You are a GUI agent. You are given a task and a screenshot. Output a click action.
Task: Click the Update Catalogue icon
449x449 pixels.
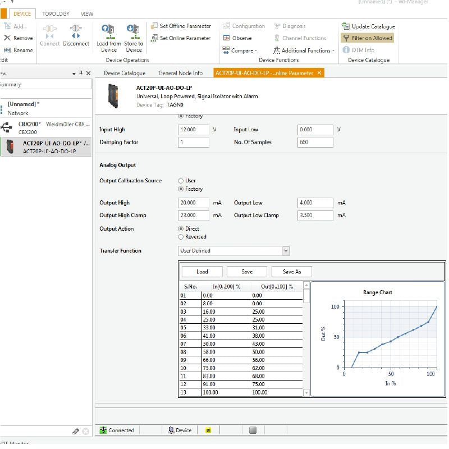point(346,26)
